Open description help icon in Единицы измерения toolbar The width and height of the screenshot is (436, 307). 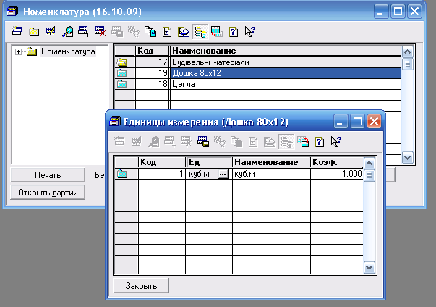(x=320, y=141)
